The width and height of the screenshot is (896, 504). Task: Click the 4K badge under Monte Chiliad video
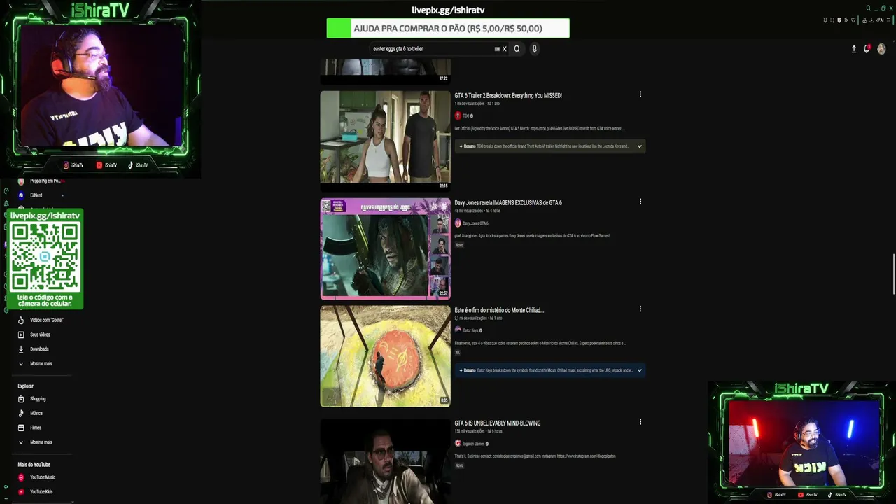coord(458,352)
